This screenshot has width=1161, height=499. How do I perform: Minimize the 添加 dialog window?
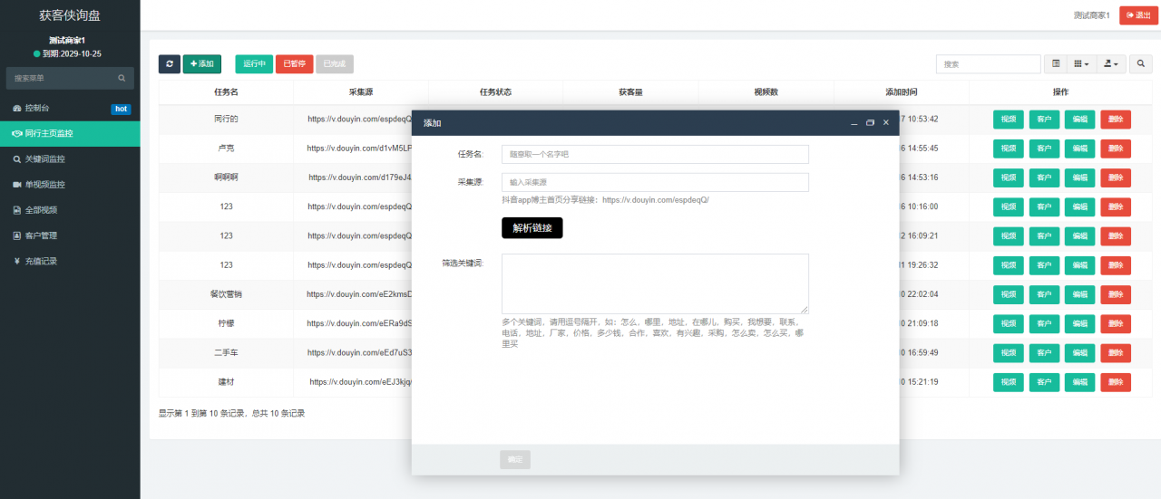(854, 122)
